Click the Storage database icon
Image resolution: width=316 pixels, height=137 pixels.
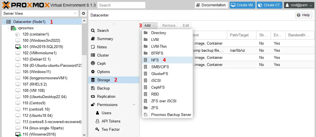click(x=93, y=80)
